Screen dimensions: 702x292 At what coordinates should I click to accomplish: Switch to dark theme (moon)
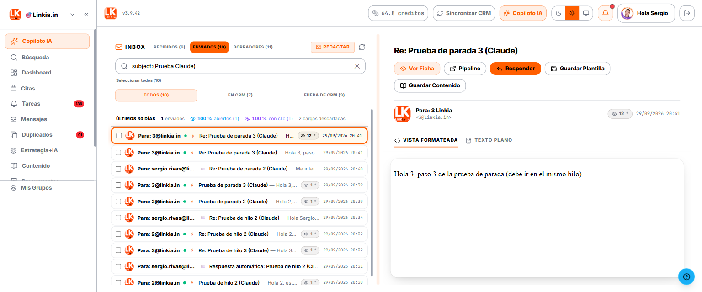tap(558, 13)
